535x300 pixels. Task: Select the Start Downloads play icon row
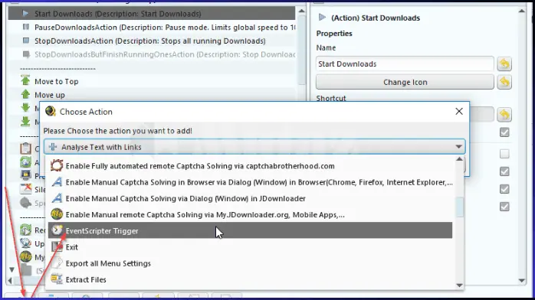152,14
